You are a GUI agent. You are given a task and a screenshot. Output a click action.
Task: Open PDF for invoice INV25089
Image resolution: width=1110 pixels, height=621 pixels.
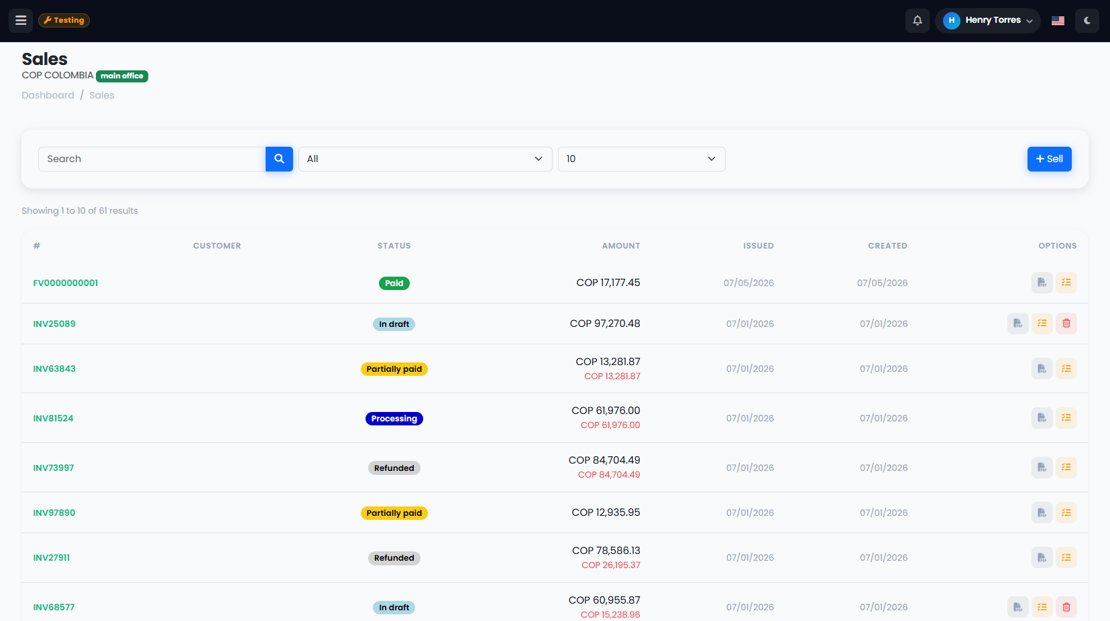1017,324
